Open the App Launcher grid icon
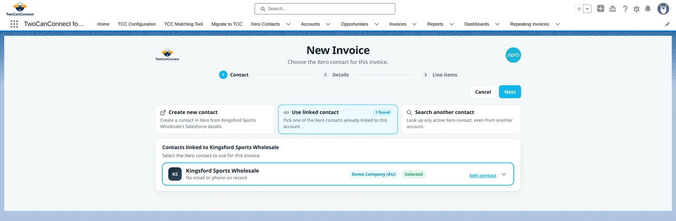676x221 pixels. click(14, 24)
